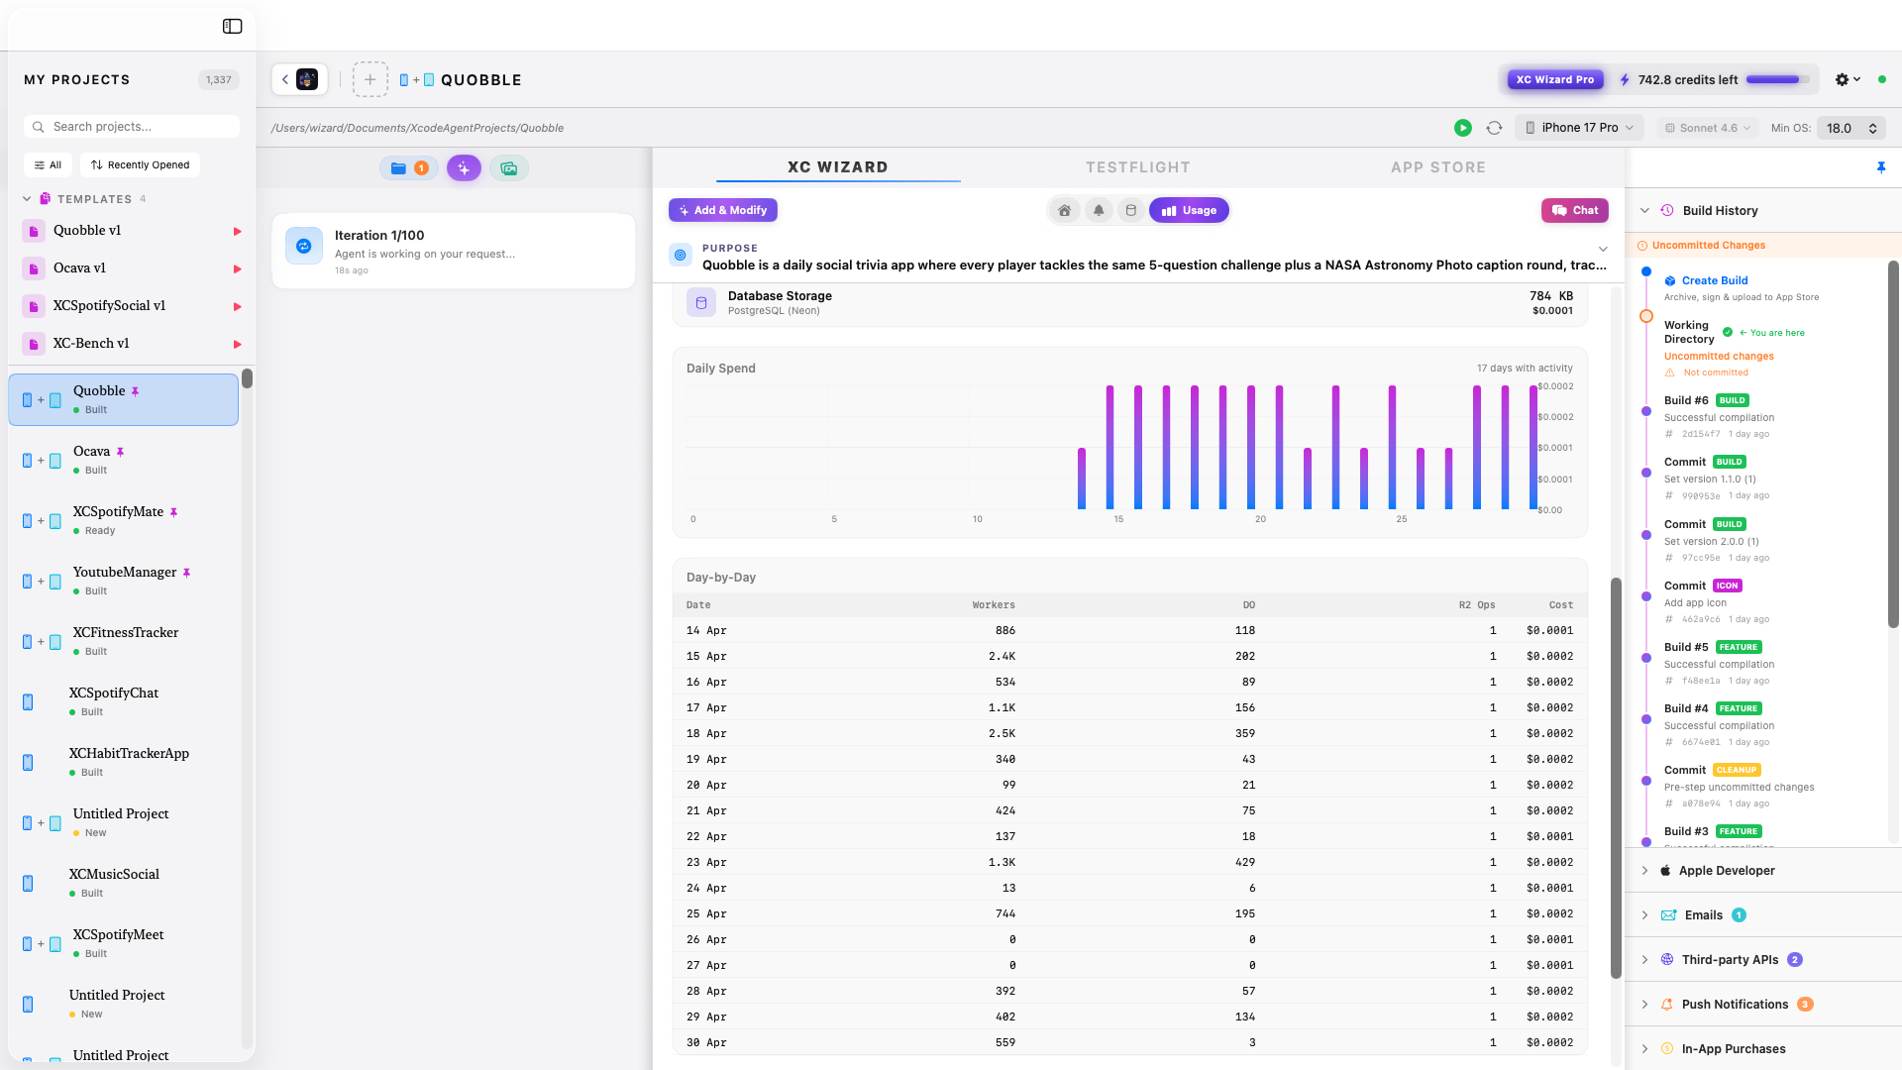Click pin icon next to Ocava project
The image size is (1902, 1070).
[x=120, y=452]
